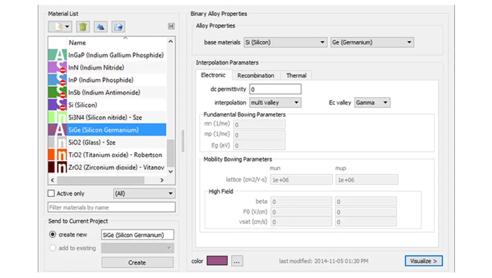Image resolution: width=492 pixels, height=278 pixels.
Task: Click the material list vertical scrollbar thumb
Action: 171,153
